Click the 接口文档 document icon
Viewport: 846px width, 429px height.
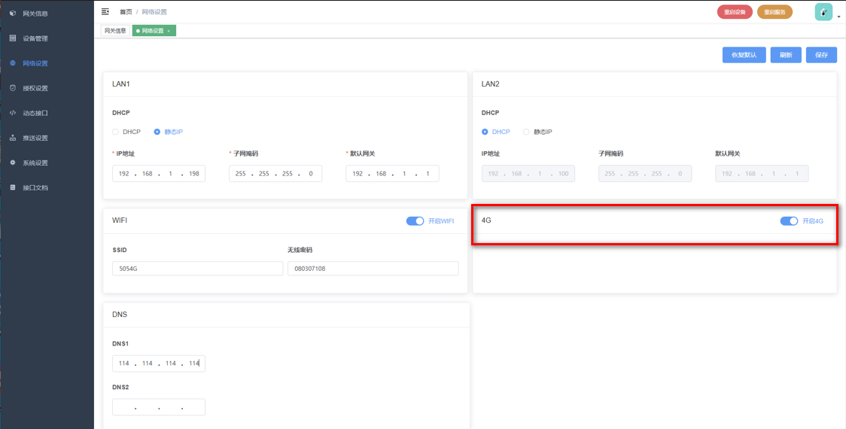tap(13, 187)
